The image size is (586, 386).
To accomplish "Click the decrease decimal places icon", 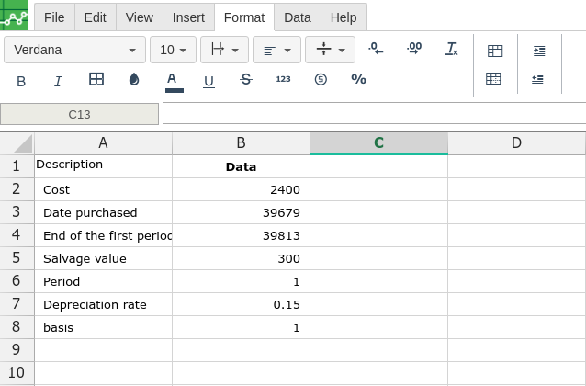I will coord(376,49).
